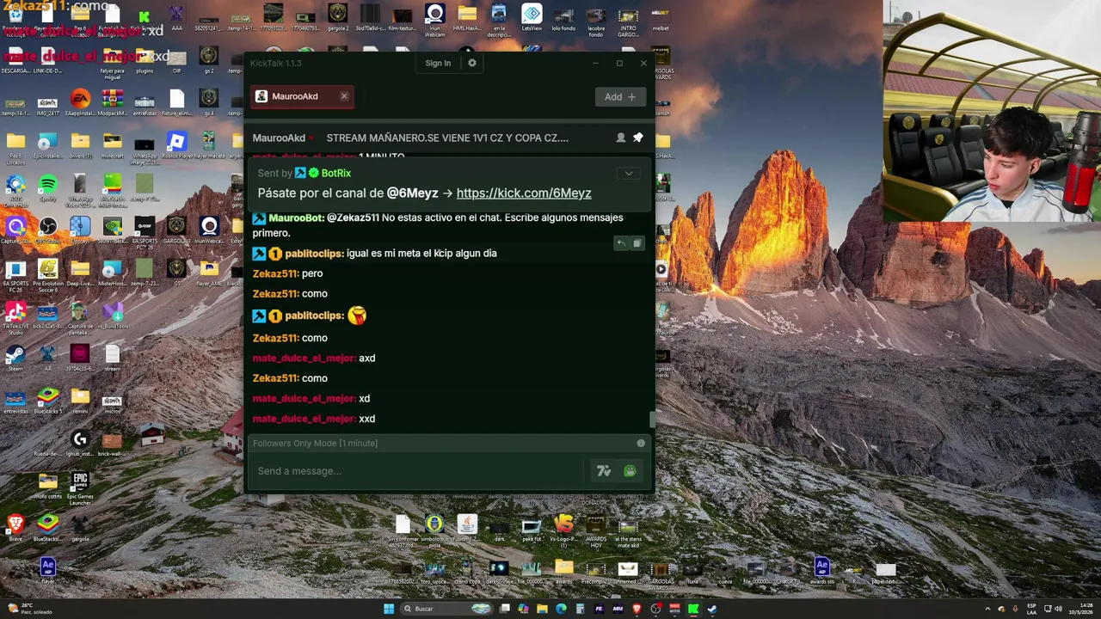Open the taskbar volume control
This screenshot has width=1101, height=619.
point(1057,609)
